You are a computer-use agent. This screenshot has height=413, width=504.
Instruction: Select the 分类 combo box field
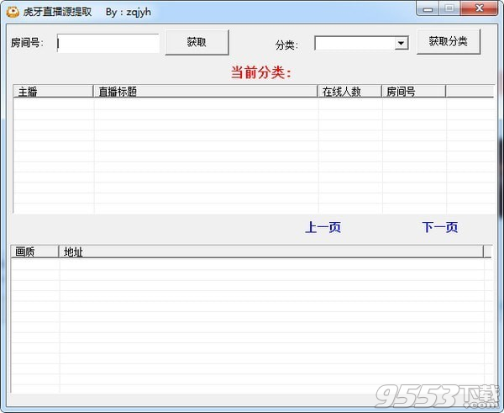point(361,43)
